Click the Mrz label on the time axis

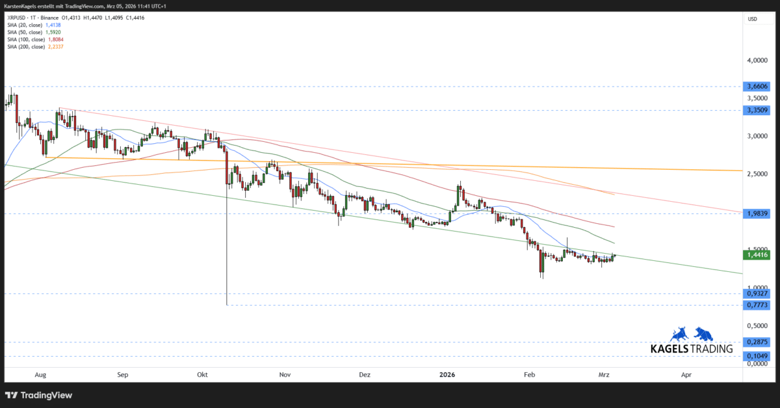[604, 375]
